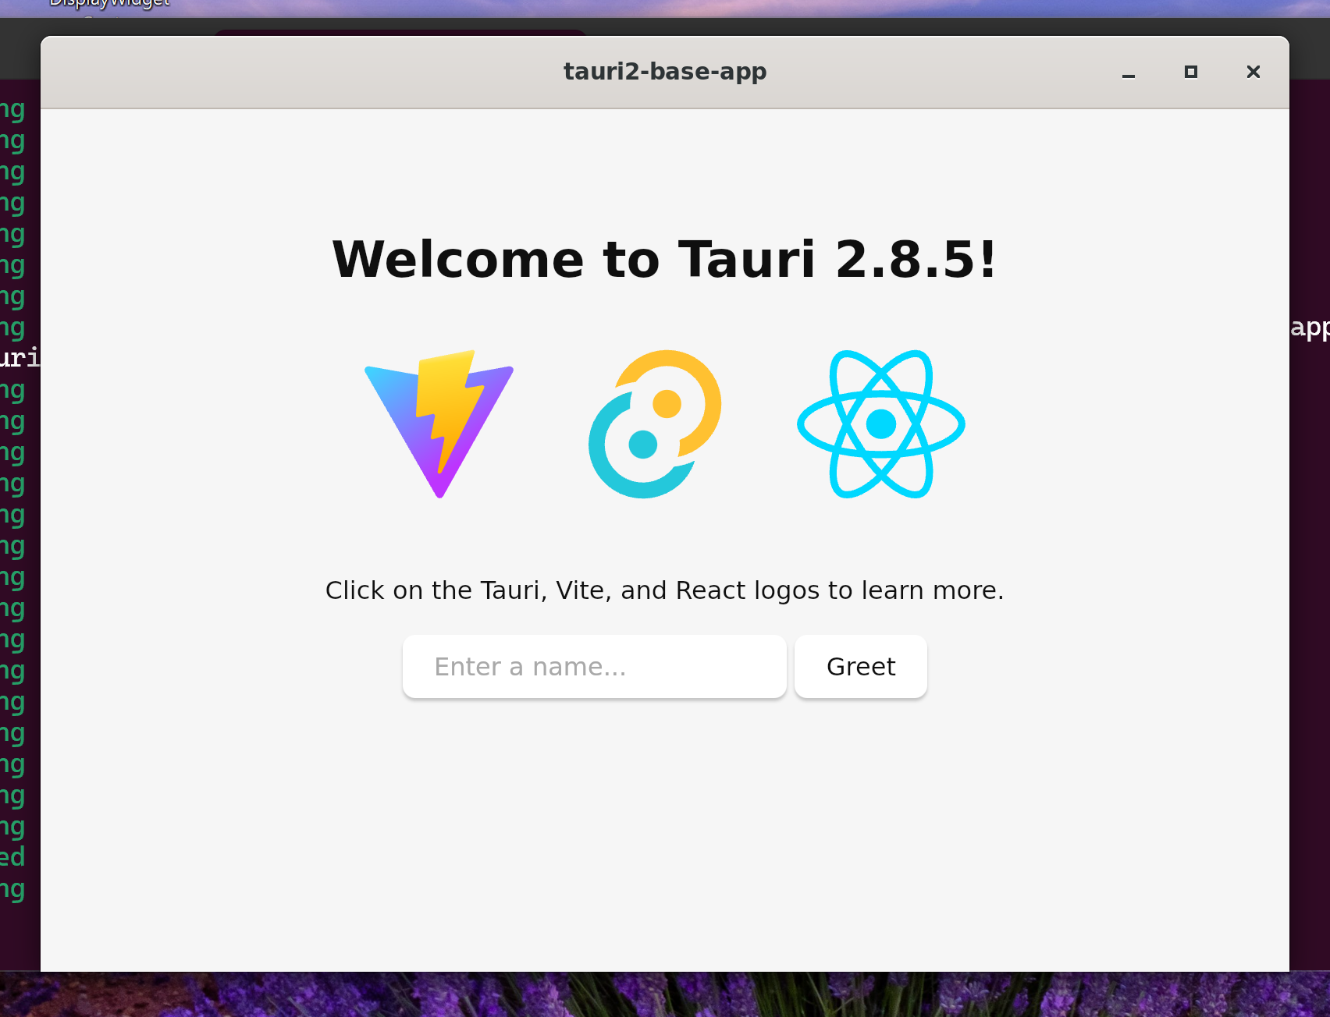Click the tauri2-base-app title bar text
This screenshot has width=1330, height=1017.
click(665, 72)
